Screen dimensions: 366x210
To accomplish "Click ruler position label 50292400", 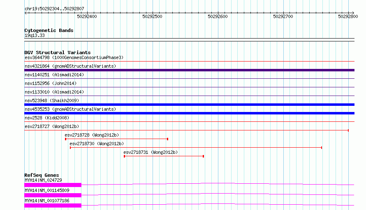I will tap(87, 16).
